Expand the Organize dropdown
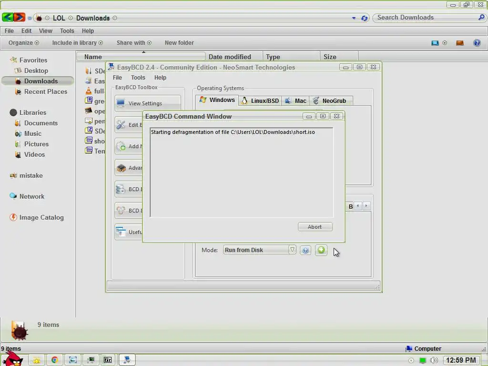This screenshot has width=488, height=366. coord(24,42)
